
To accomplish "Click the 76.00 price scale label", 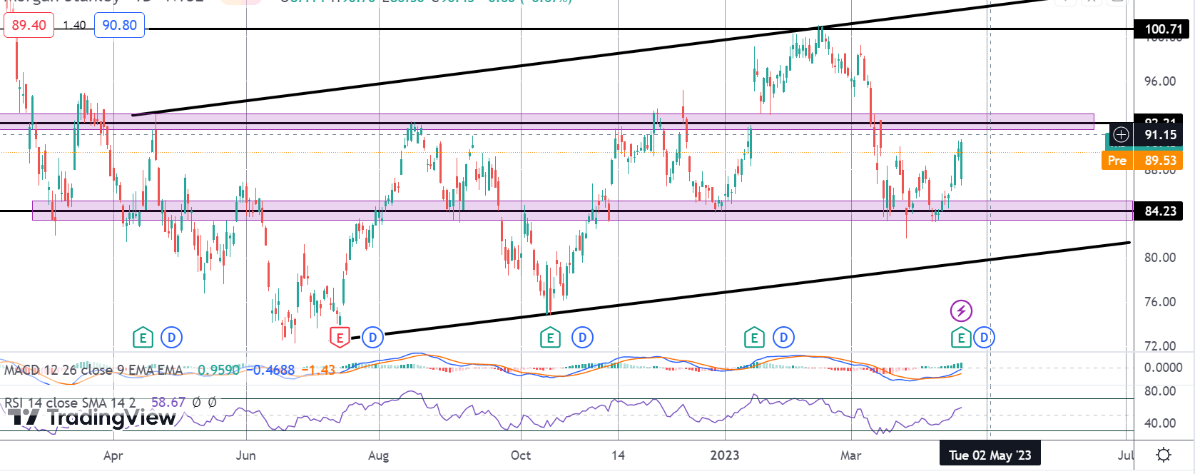I will [x=1160, y=302].
